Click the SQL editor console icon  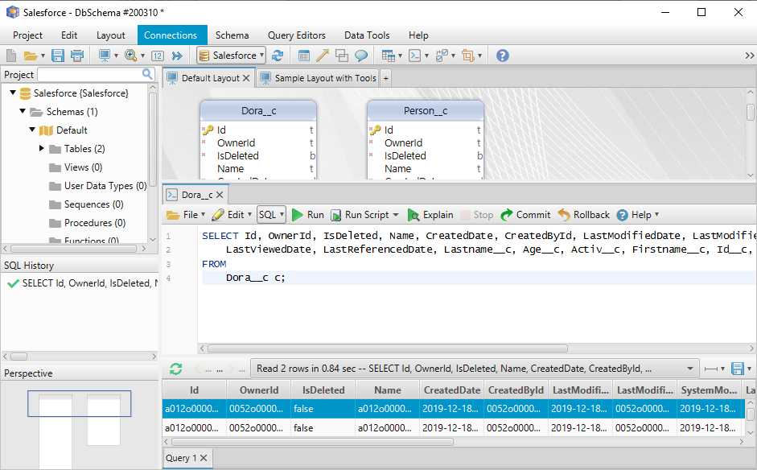[x=415, y=56]
